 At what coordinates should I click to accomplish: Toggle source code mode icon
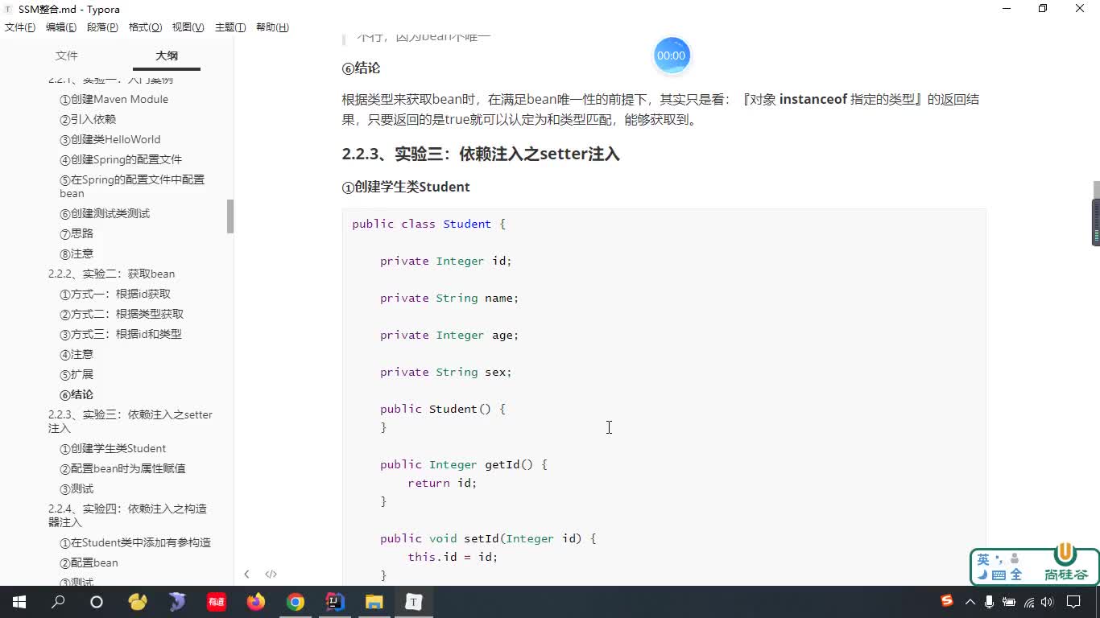(271, 574)
